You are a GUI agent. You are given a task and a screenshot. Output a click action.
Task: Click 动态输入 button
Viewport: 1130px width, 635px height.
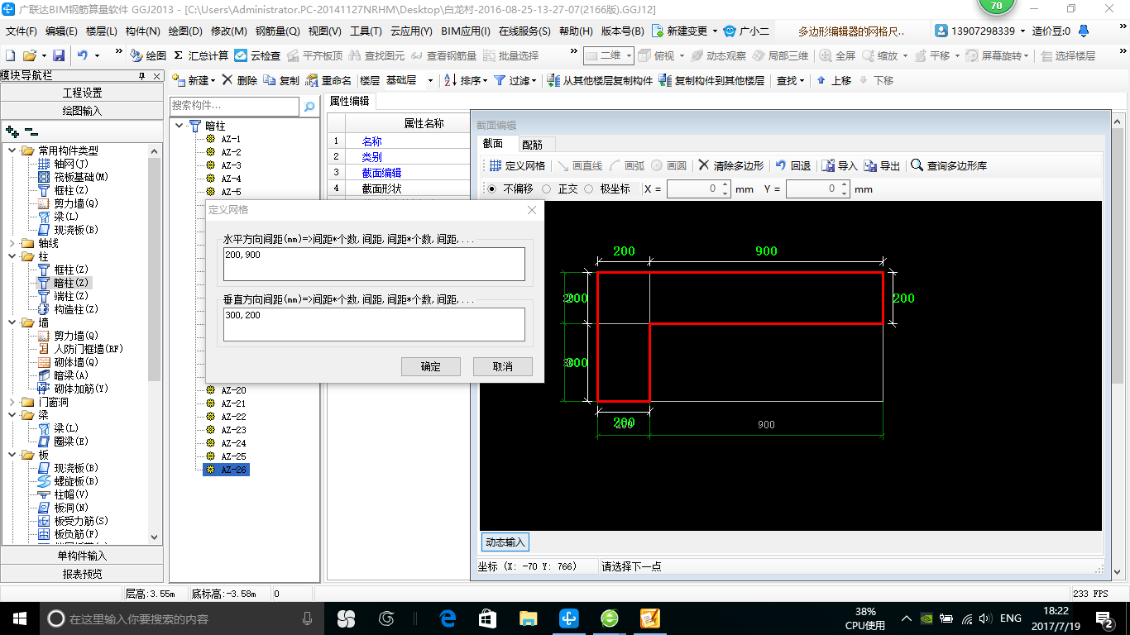tap(505, 542)
